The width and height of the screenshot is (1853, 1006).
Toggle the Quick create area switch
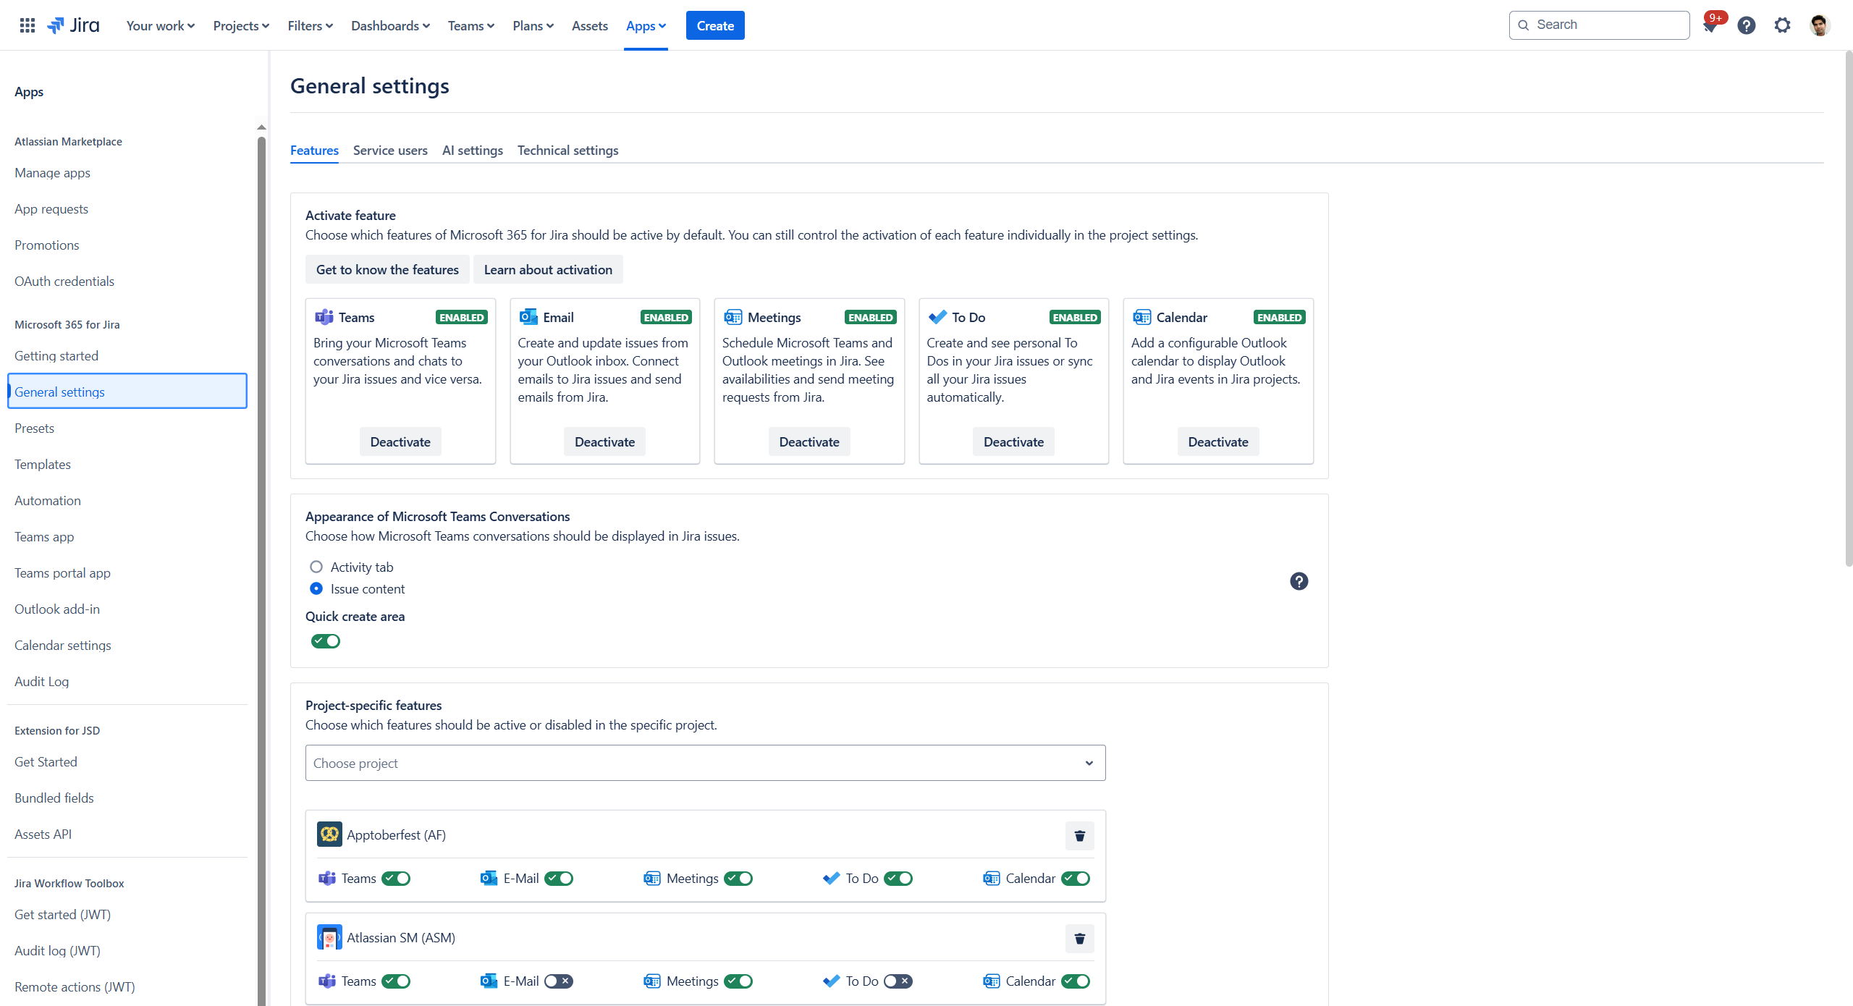[x=326, y=641]
